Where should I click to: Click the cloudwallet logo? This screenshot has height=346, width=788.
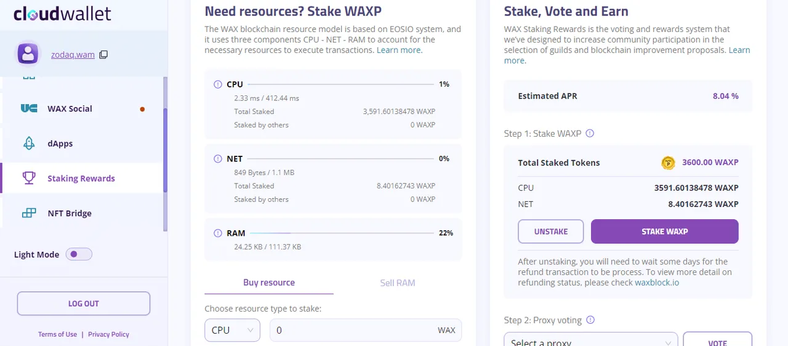[63, 14]
